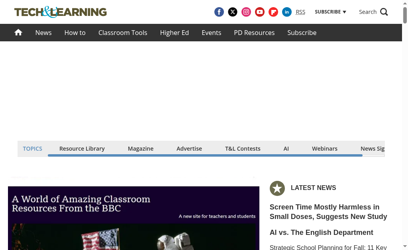This screenshot has width=408, height=250.
Task: Open the RSS feed link
Action: click(x=300, y=12)
